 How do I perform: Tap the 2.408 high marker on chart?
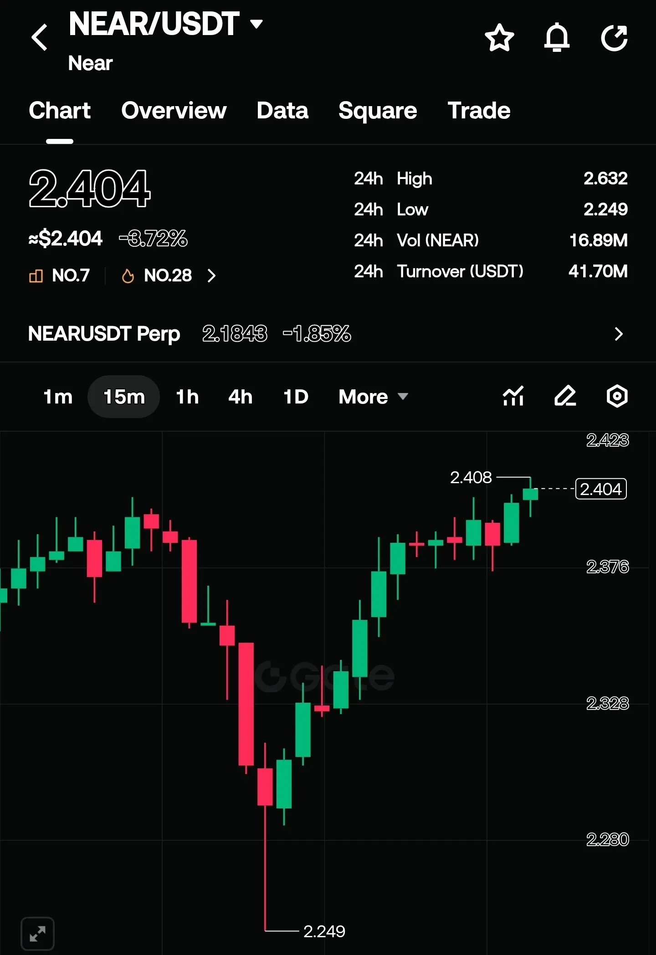471,477
